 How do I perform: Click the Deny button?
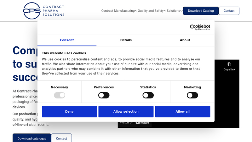pos(69,112)
